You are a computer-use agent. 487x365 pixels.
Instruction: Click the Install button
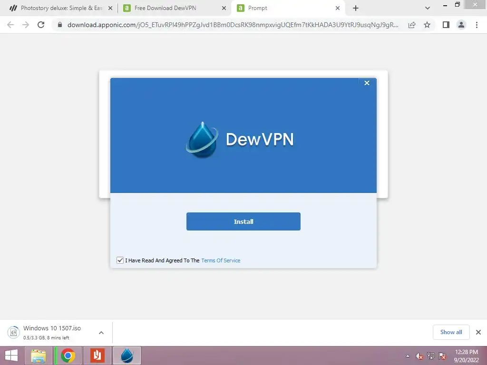243,221
